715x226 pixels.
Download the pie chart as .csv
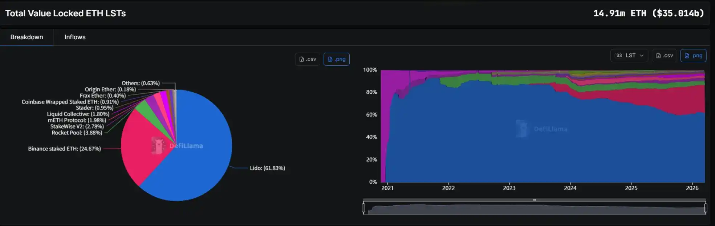pos(308,59)
